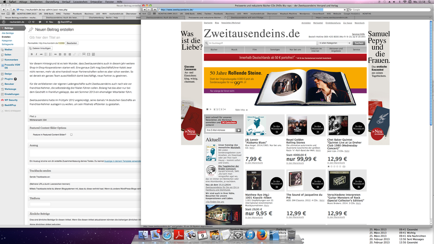Open Musik category on Zweitausendeins
The height and width of the screenshot is (244, 434).
coord(235,50)
